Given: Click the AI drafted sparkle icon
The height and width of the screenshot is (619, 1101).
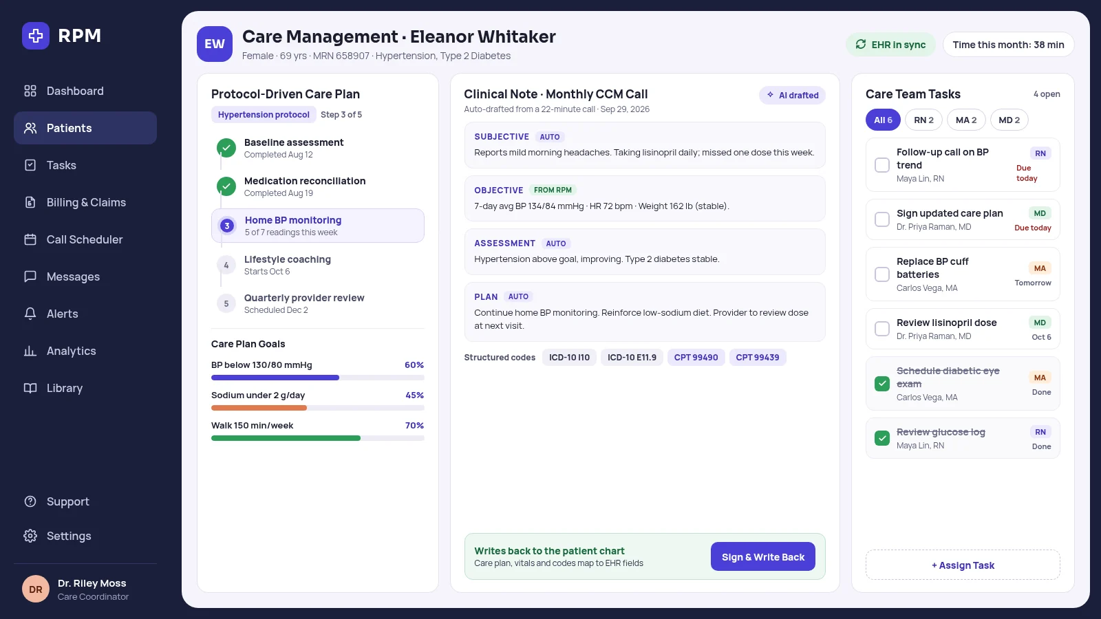Looking at the screenshot, I should pos(770,95).
